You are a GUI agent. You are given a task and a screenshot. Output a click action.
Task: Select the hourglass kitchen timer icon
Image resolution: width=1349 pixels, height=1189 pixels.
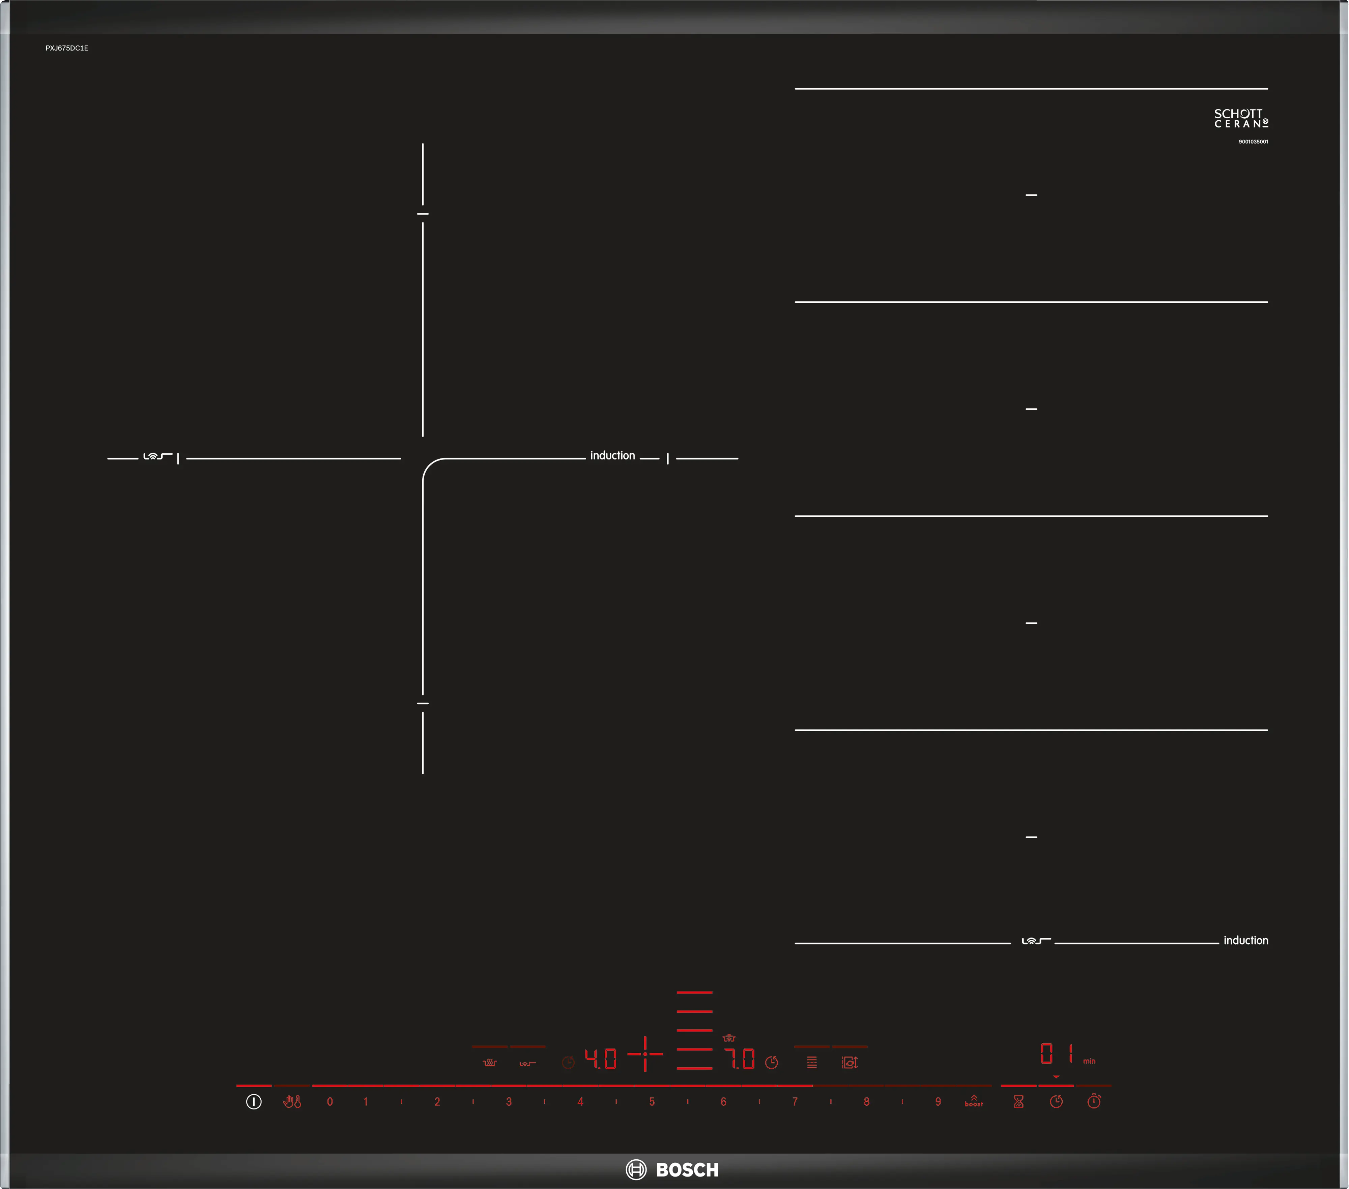click(1018, 1101)
